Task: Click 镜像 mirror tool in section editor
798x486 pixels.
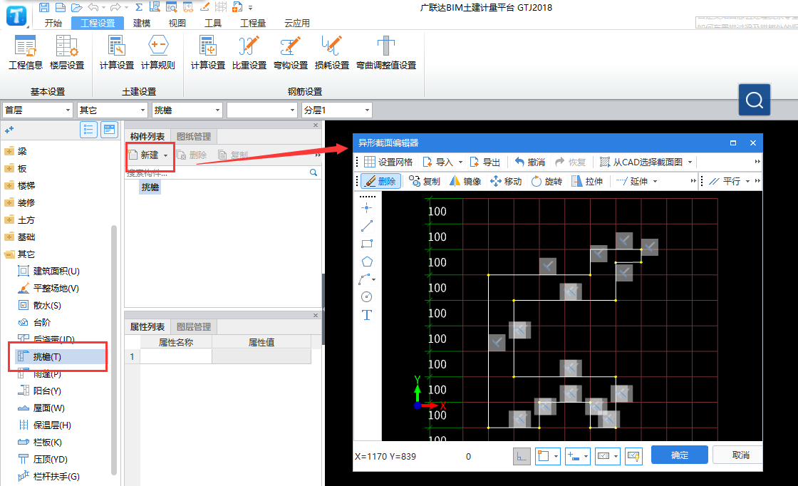Action: pyautogui.click(x=465, y=181)
